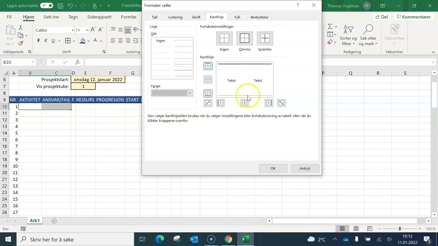Open the font color dropdown arrow
Image resolution: width=438 pixels, height=246 pixels.
click(101, 41)
